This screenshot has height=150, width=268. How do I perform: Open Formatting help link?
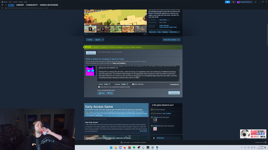click(x=174, y=84)
